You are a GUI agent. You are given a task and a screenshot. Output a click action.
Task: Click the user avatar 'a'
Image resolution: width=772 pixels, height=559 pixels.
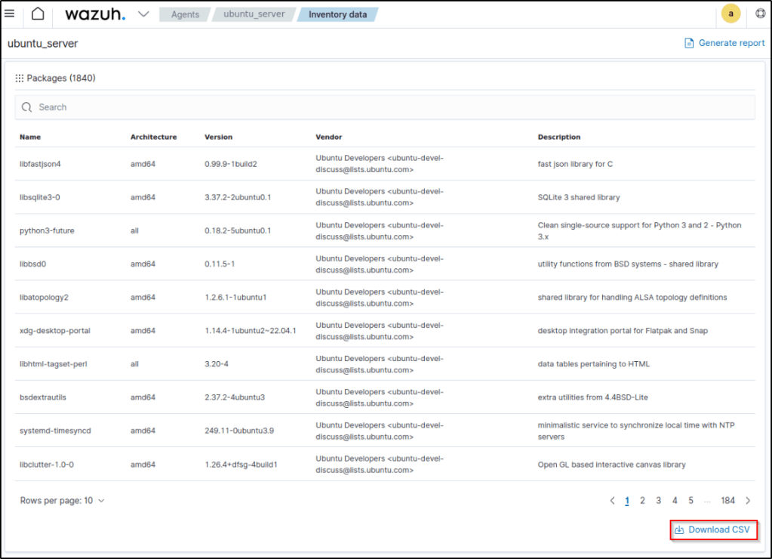730,14
